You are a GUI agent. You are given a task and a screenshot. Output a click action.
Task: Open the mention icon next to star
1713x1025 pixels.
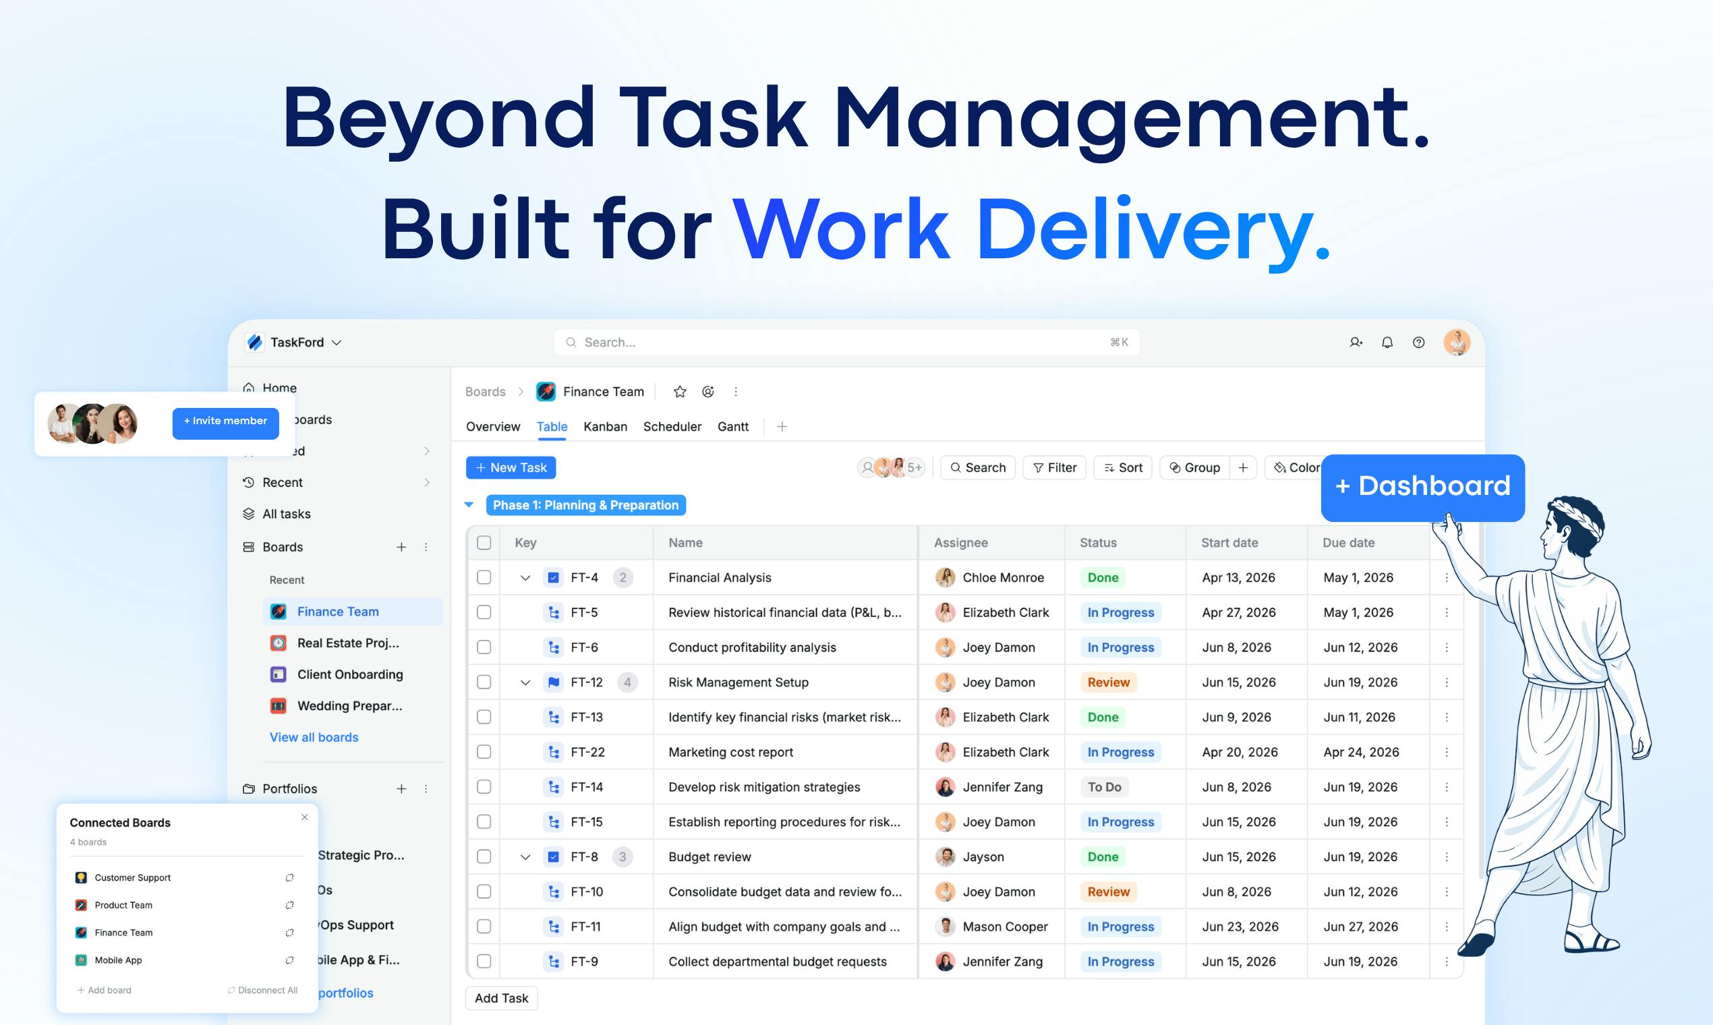click(x=708, y=392)
